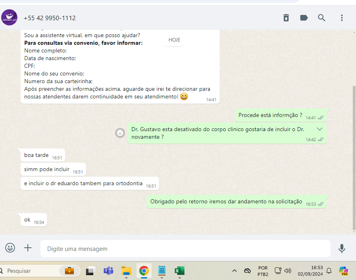Open the notifications bell icon
356x280 pixels.
pyautogui.click(x=329, y=271)
